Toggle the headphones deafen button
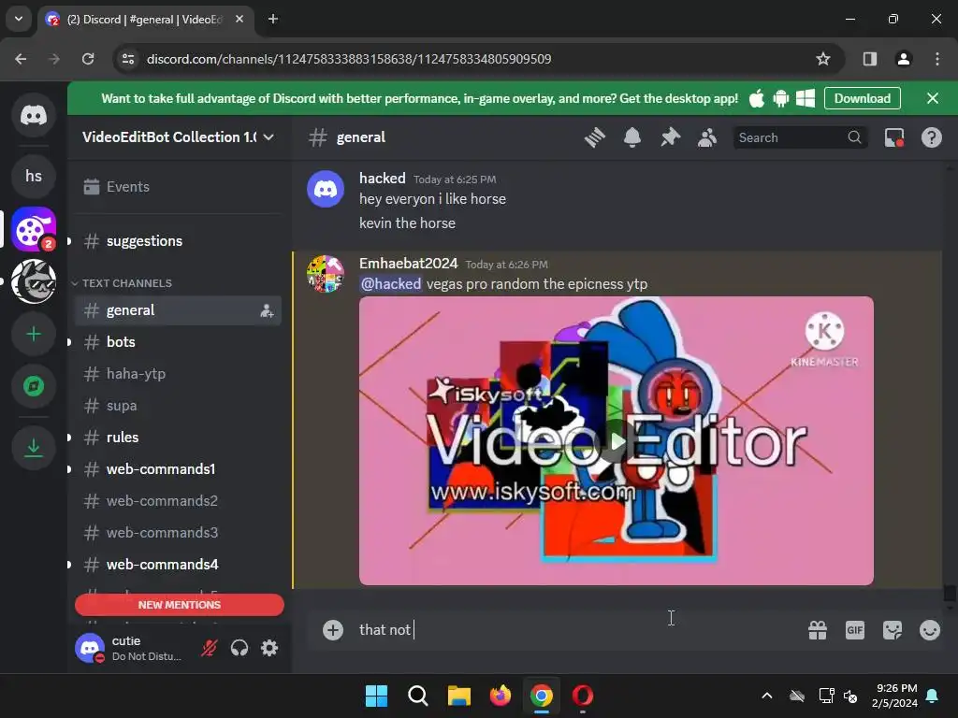This screenshot has height=718, width=958. [x=239, y=648]
